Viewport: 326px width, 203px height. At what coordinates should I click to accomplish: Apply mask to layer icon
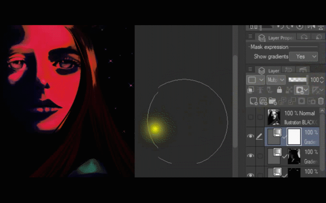[x=311, y=101]
